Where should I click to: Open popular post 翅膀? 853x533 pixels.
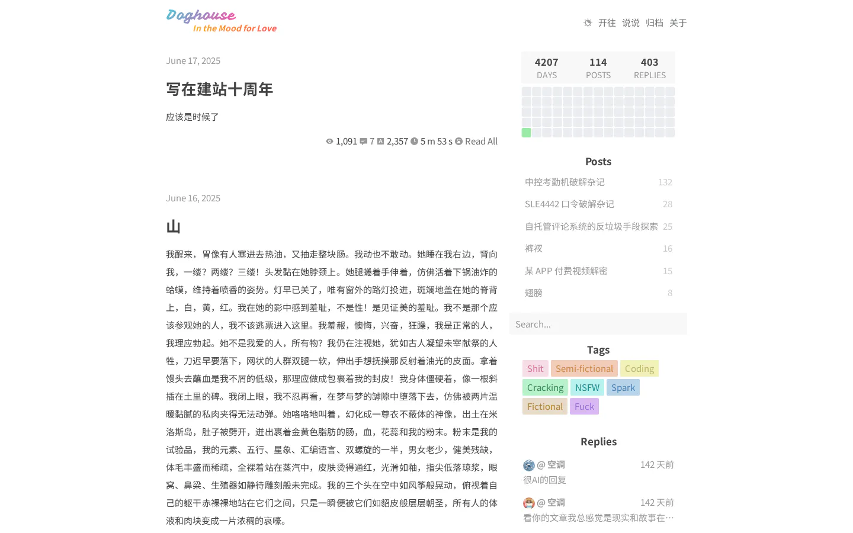534,293
